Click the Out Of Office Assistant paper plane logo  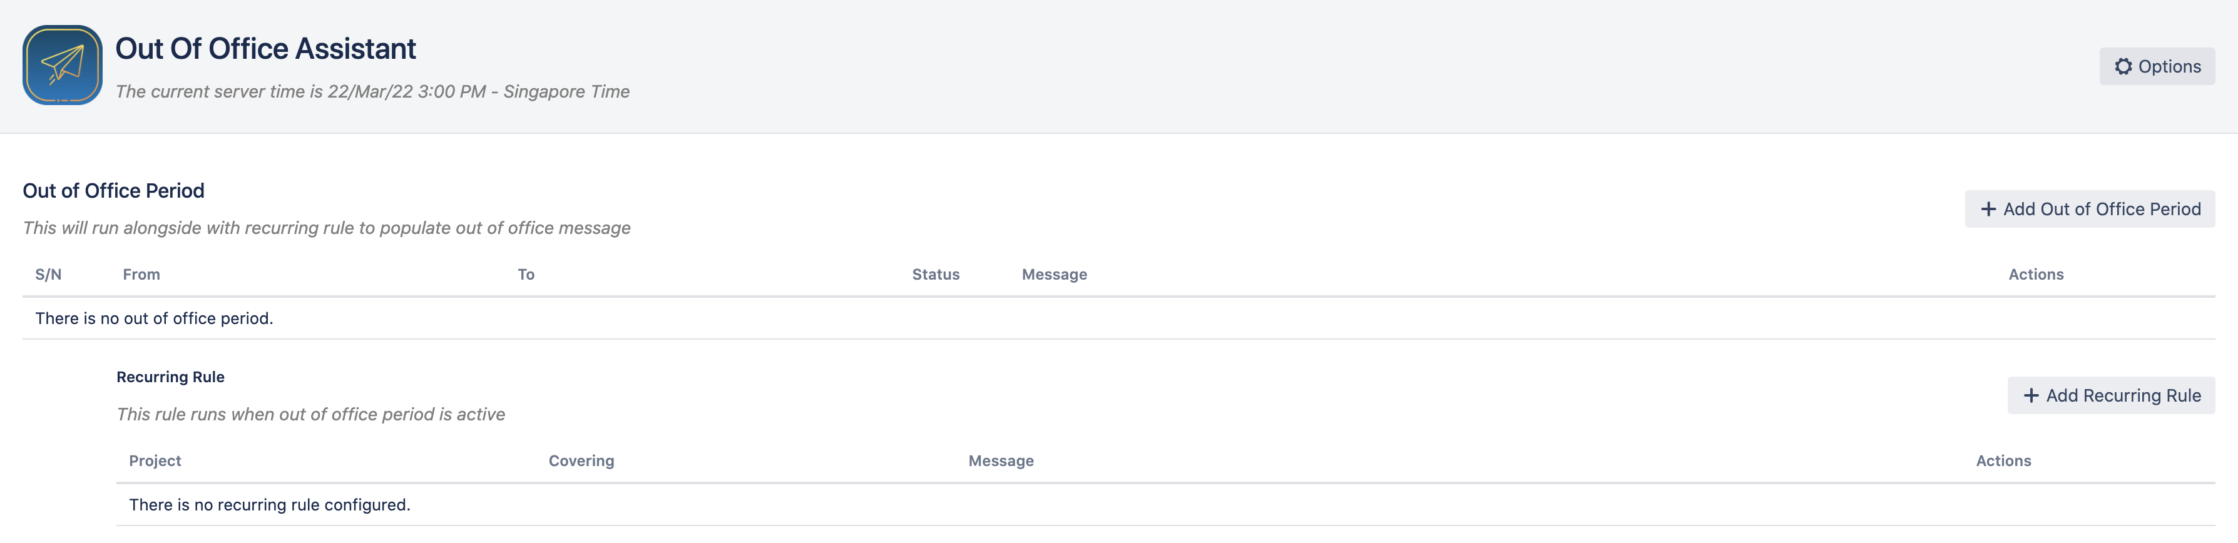pos(63,65)
